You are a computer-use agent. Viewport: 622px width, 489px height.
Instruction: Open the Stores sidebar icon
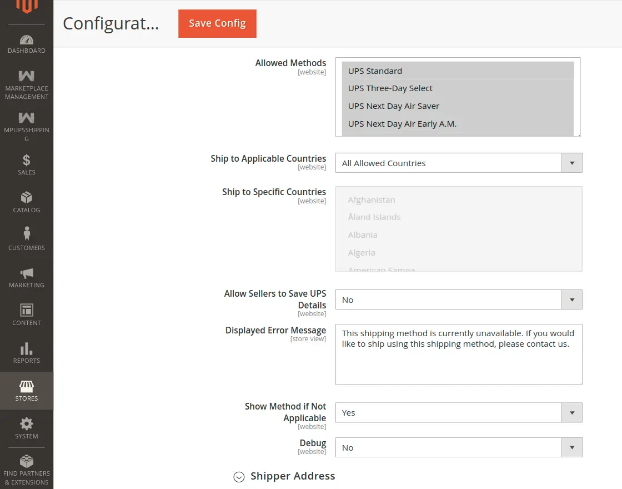(x=26, y=390)
